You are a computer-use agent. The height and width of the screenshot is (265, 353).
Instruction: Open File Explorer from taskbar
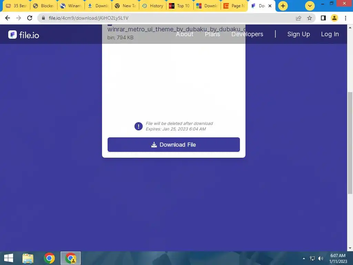click(28, 258)
